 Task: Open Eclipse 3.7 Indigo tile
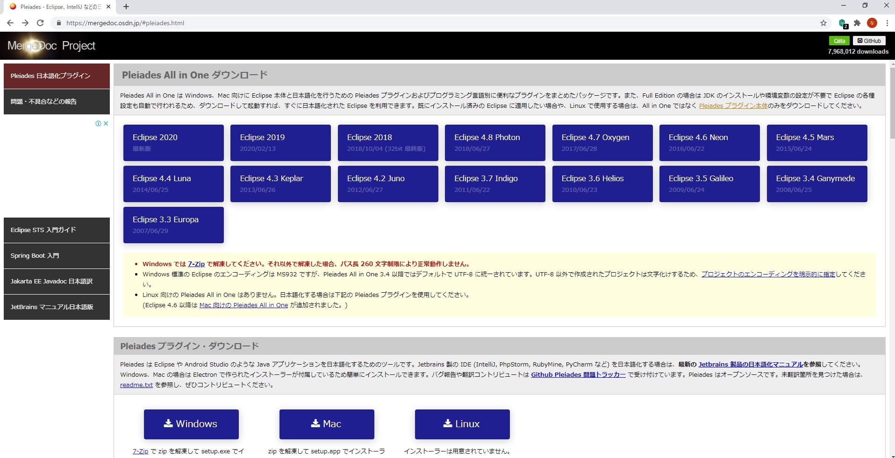pyautogui.click(x=495, y=183)
